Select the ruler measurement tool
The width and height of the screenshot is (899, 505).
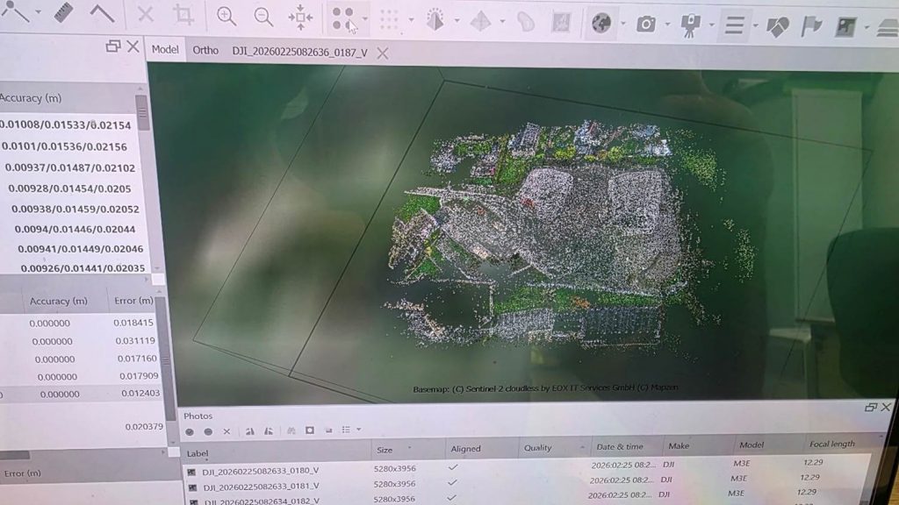click(63, 13)
